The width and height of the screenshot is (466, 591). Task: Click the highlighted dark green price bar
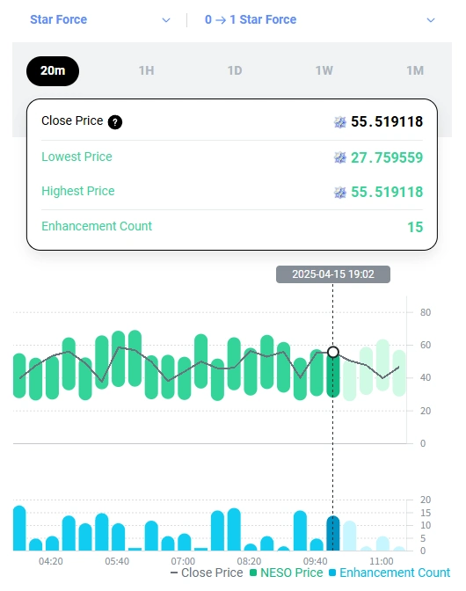(333, 375)
